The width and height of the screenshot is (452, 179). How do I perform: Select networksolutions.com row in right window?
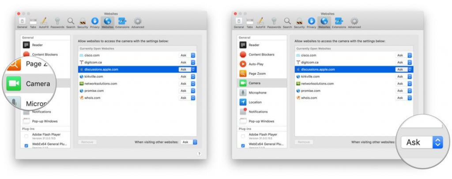pyautogui.click(x=354, y=84)
